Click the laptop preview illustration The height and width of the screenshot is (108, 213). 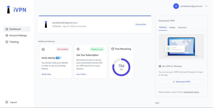(181, 47)
